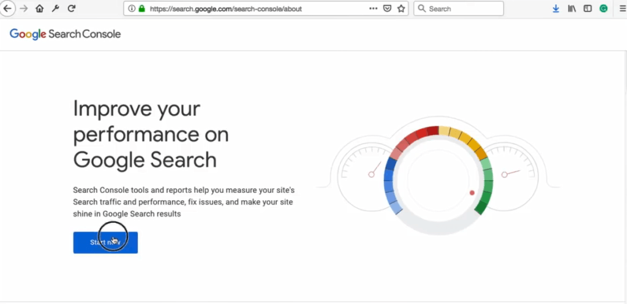Click the green padlock security icon

141,9
